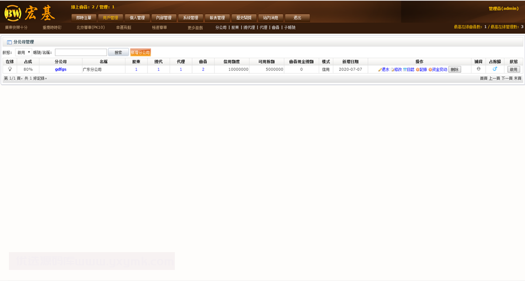Open the gdfgs branch account link
Image resolution: width=525 pixels, height=281 pixels.
(x=60, y=69)
